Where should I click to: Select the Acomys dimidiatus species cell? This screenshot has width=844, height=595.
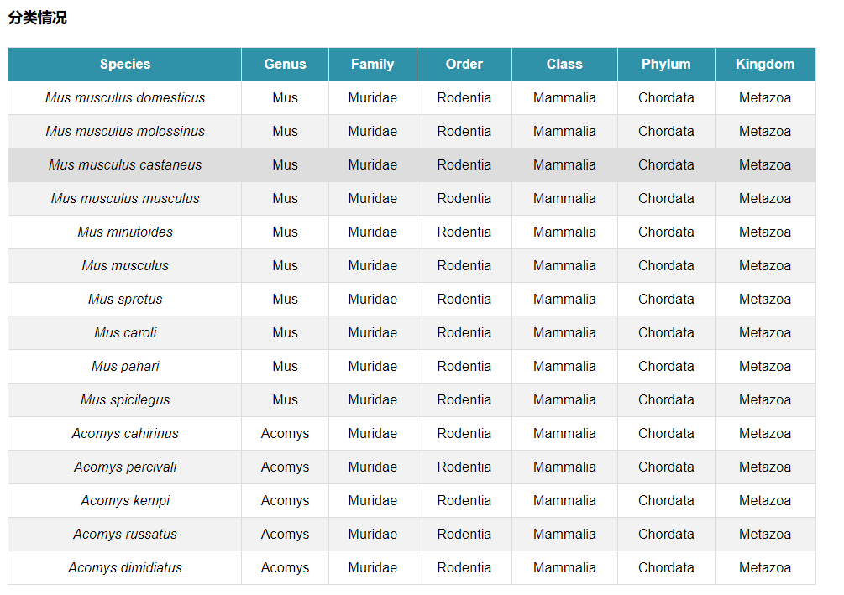coord(125,567)
